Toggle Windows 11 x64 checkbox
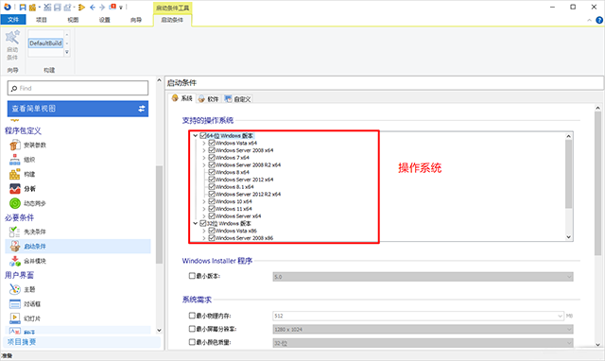605x361 pixels. pos(212,209)
